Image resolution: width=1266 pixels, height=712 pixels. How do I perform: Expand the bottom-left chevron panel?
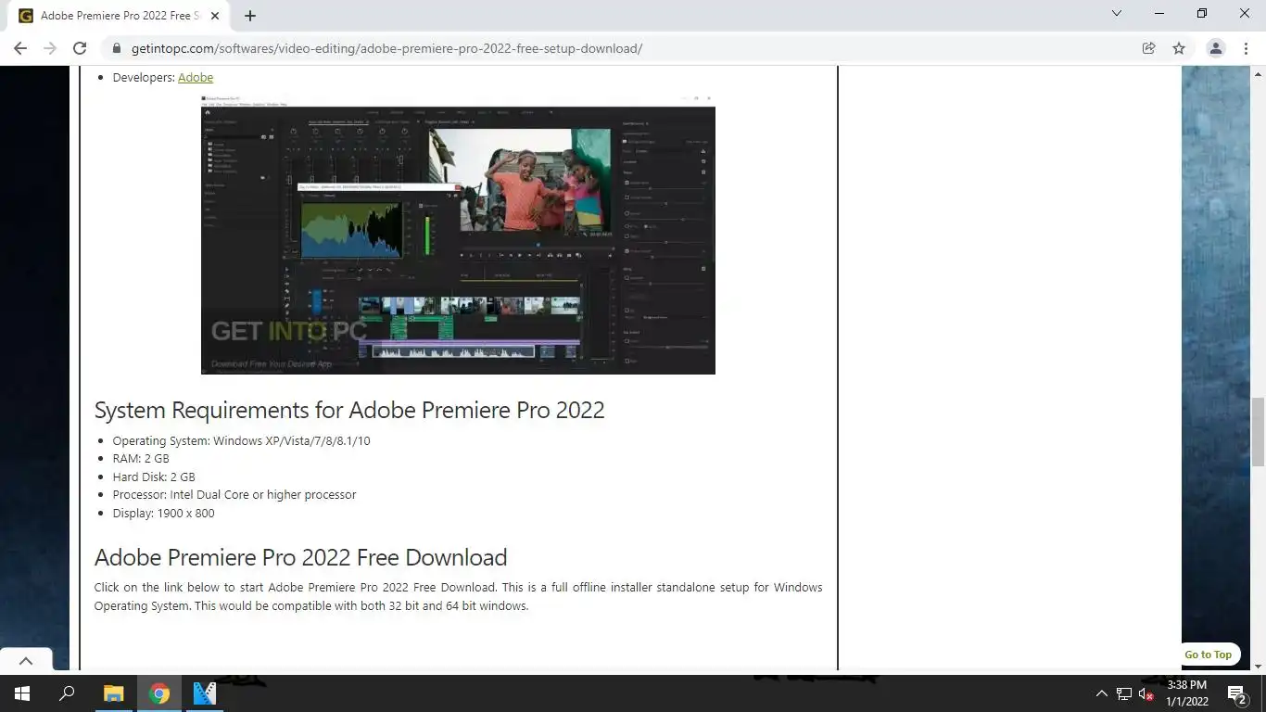click(26, 661)
